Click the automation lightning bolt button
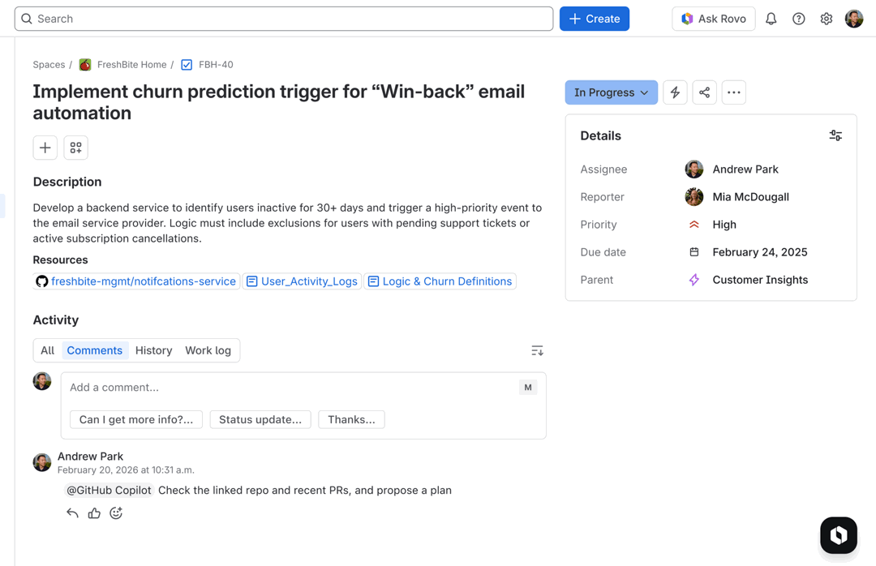This screenshot has height=566, width=876. (675, 92)
